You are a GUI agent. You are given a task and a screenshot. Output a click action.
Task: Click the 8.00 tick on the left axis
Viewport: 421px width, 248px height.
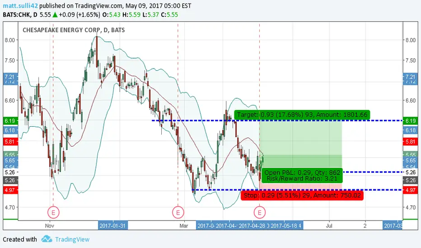pyautogui.click(x=9, y=40)
